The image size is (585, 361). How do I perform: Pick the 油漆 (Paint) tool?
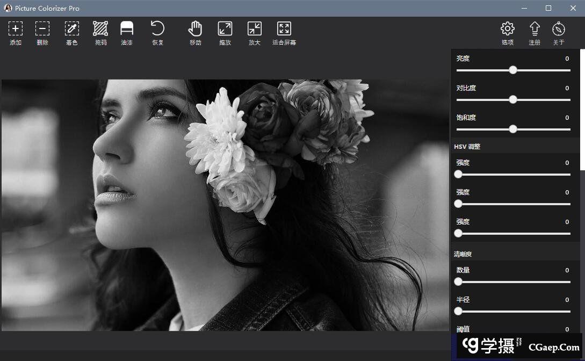pyautogui.click(x=127, y=32)
